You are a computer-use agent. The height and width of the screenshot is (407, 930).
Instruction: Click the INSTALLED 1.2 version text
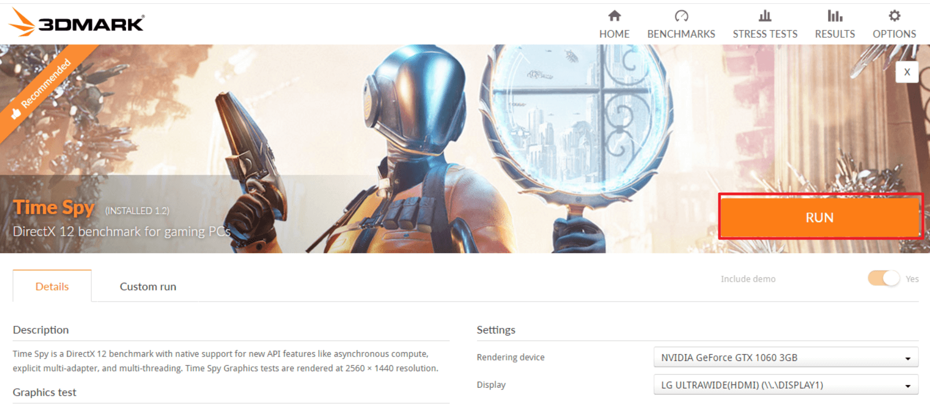pyautogui.click(x=137, y=211)
